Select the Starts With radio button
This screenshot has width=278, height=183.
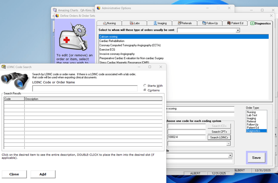[145, 86]
